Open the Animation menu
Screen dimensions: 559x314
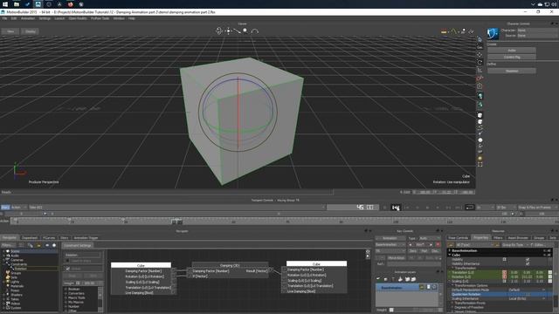click(x=28, y=18)
